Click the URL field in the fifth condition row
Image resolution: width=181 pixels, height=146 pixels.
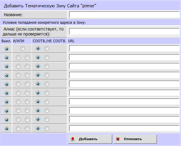pyautogui.click(x=124, y=84)
